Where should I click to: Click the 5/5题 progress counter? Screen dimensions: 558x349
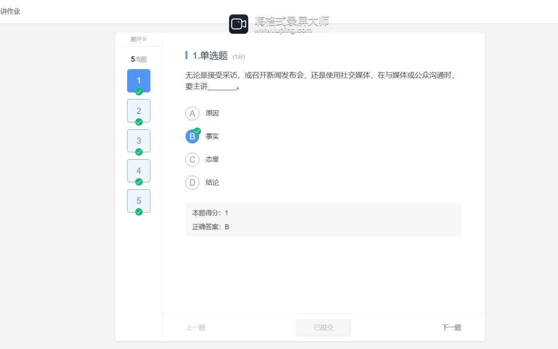[139, 59]
